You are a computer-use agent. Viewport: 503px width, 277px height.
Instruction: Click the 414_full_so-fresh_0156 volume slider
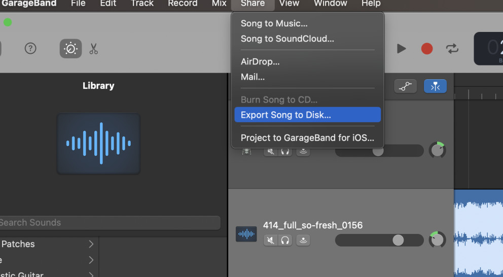[379, 240]
